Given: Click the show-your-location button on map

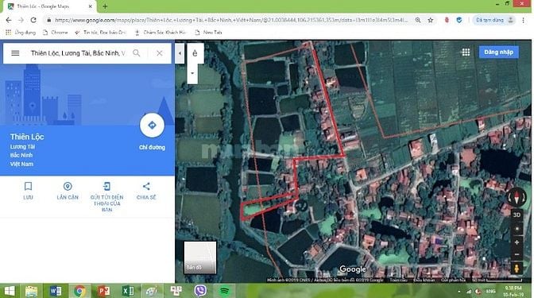Looking at the screenshot, I should click(517, 229).
